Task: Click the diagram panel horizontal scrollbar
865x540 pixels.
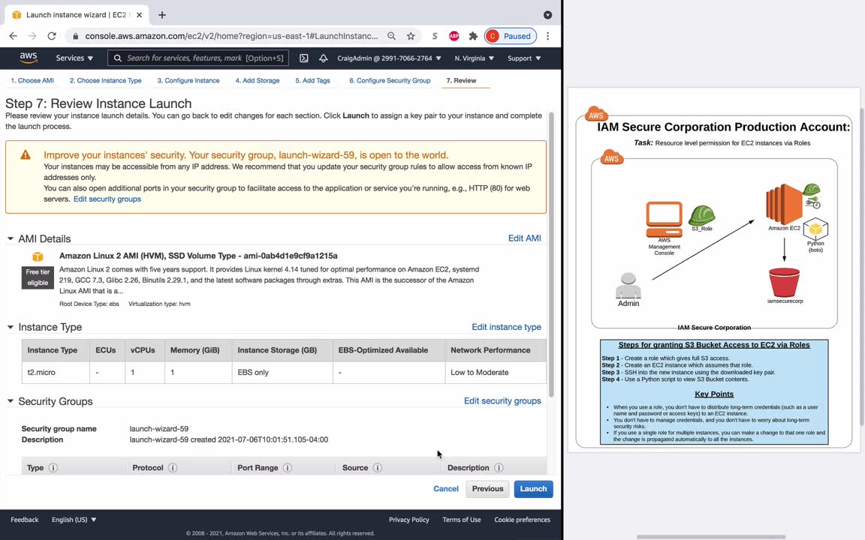Action: coord(711,537)
